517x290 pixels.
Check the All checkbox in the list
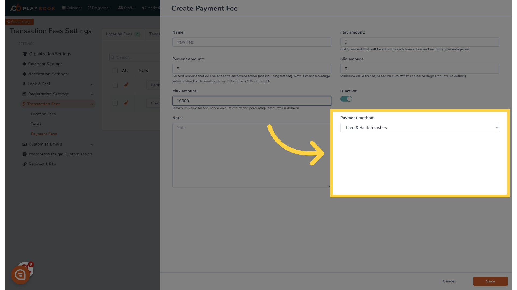point(115,70)
